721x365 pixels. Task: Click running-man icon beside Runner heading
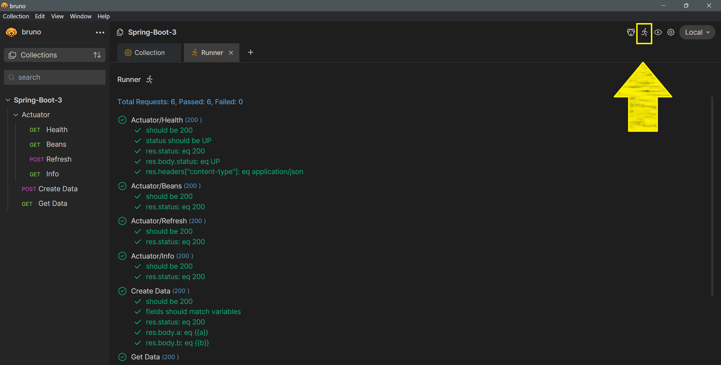point(150,79)
